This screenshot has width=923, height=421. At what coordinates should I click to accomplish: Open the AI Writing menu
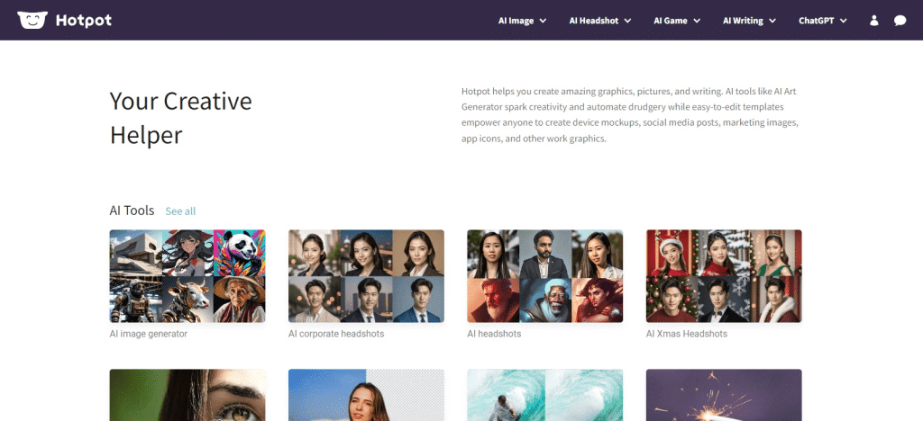(x=748, y=21)
